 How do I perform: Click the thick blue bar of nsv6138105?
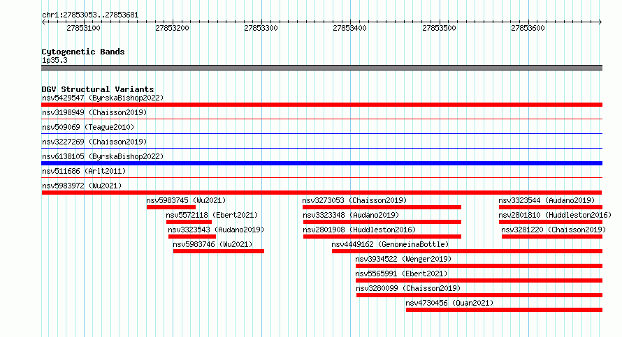click(x=321, y=163)
